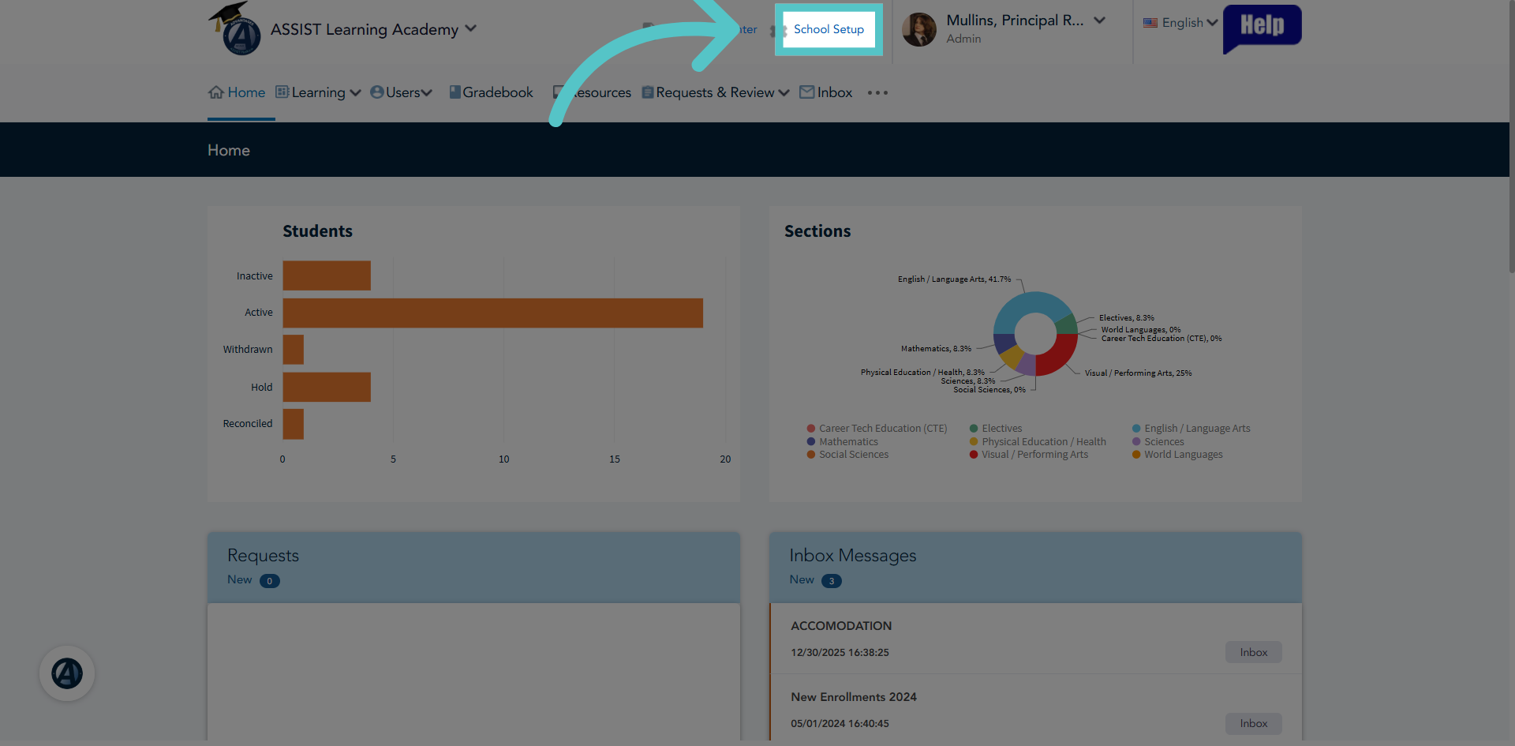Expand Requests & Review menu
The image size is (1515, 746).
(716, 92)
